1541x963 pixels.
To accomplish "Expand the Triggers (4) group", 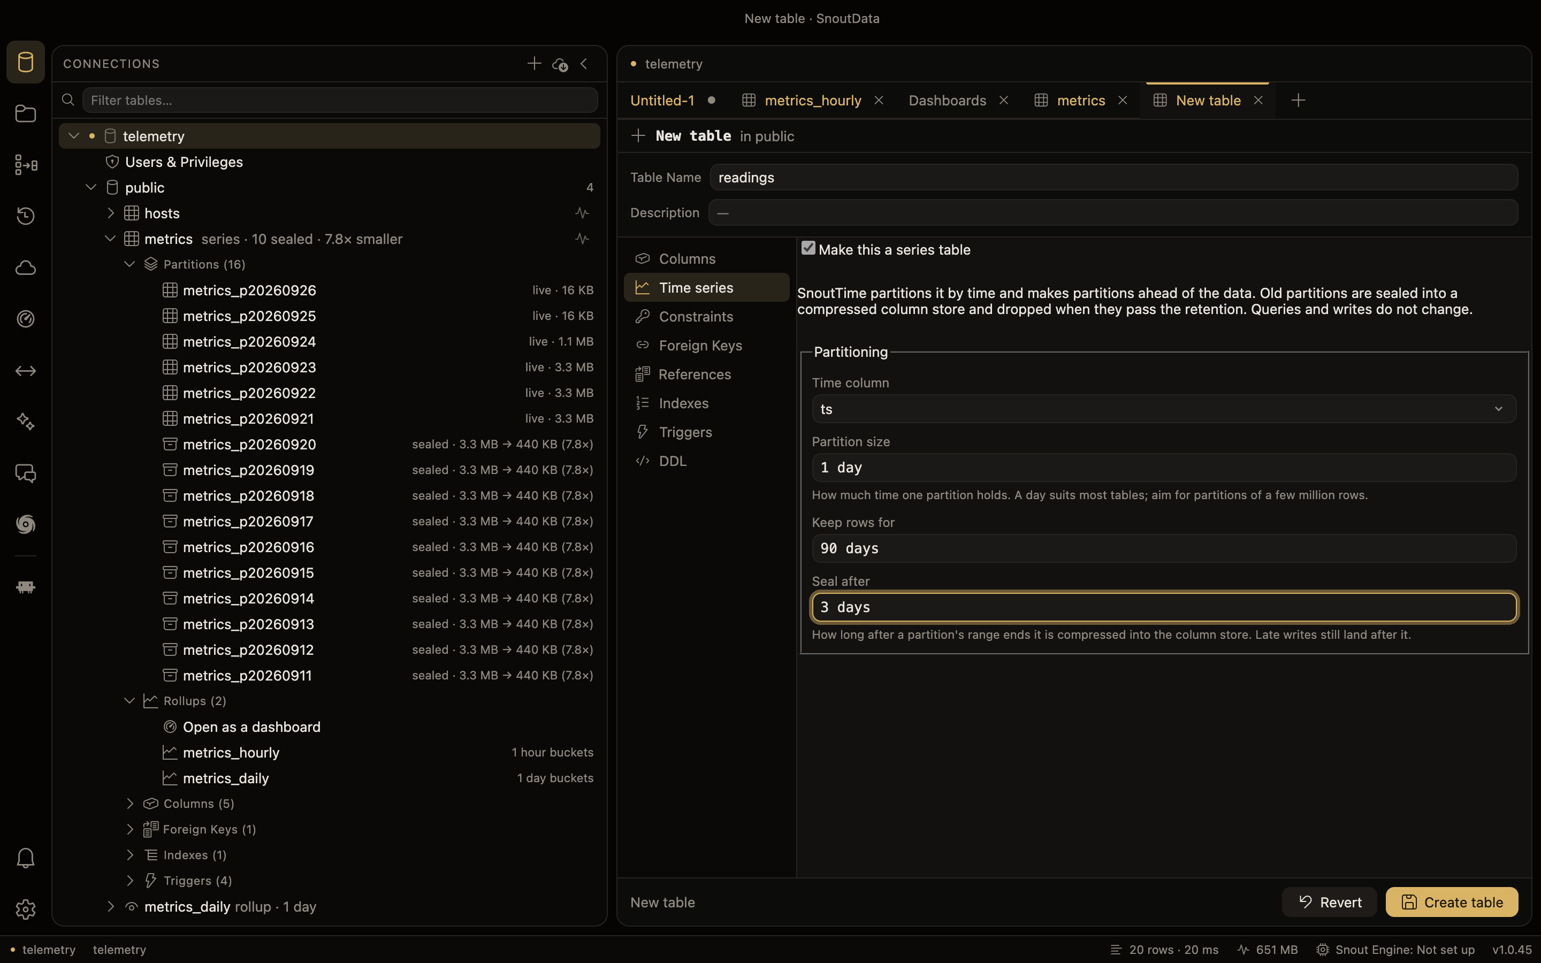I will 130,881.
